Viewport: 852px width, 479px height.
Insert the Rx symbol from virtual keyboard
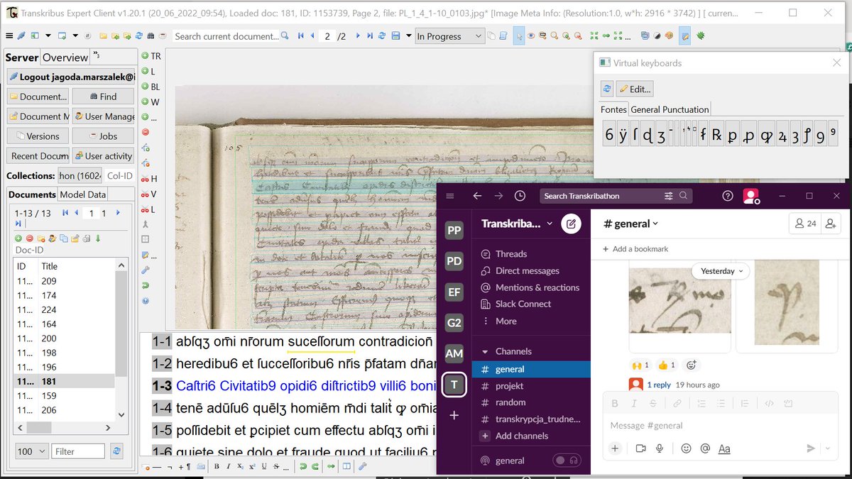tap(717, 133)
